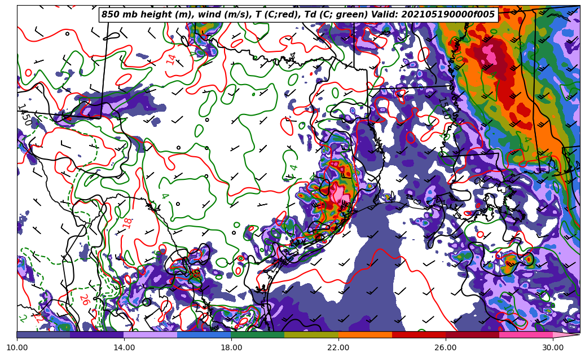
Task: Select the green 18–20 colorbar segment
Action: (x=258, y=334)
